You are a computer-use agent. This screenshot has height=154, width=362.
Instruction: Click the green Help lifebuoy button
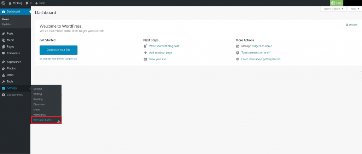[x=337, y=3]
